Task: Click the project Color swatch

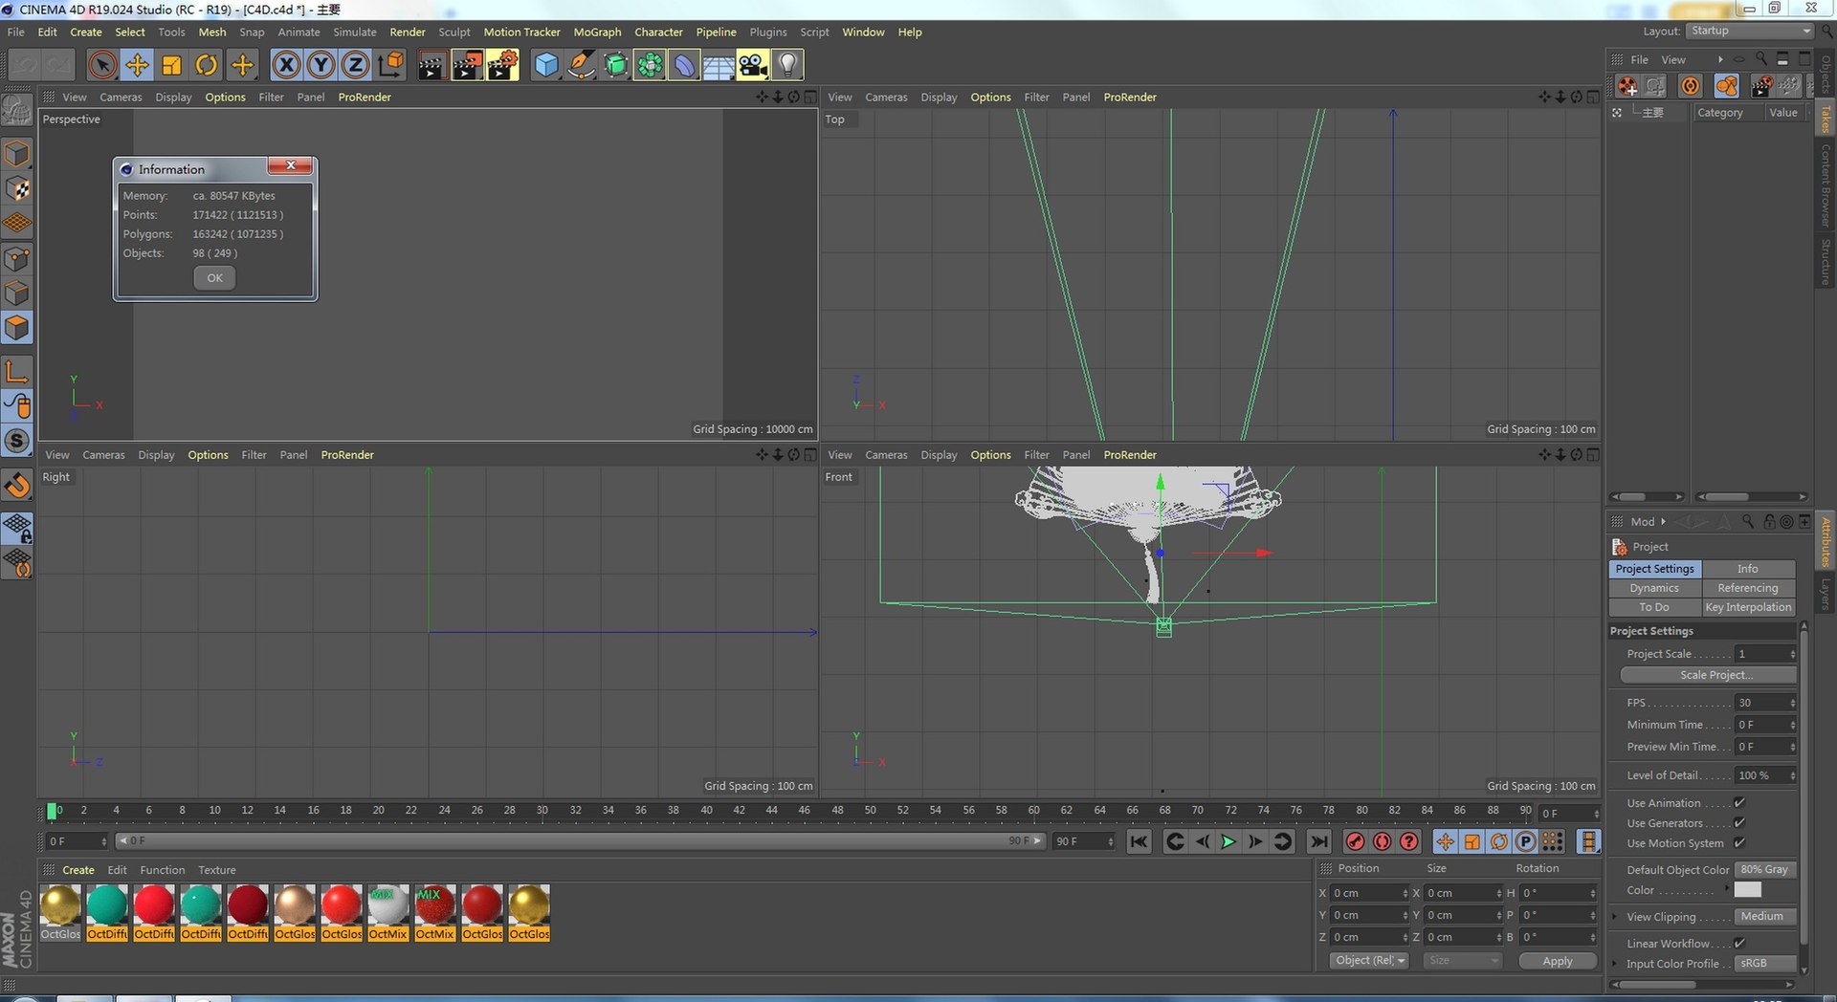Action: coord(1747,889)
